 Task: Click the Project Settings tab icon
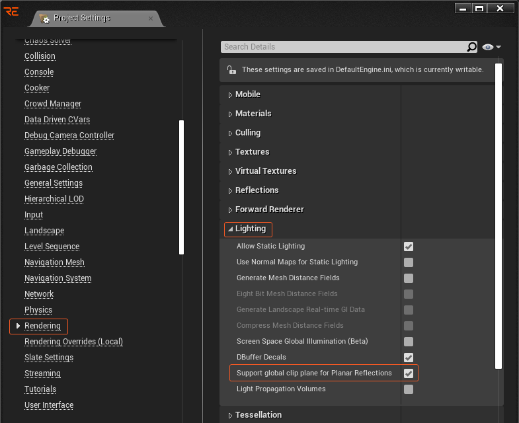[x=45, y=19]
